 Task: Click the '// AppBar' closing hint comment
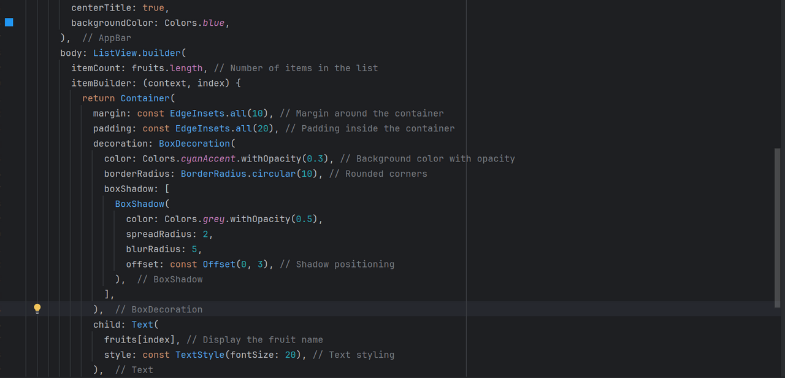click(x=107, y=38)
